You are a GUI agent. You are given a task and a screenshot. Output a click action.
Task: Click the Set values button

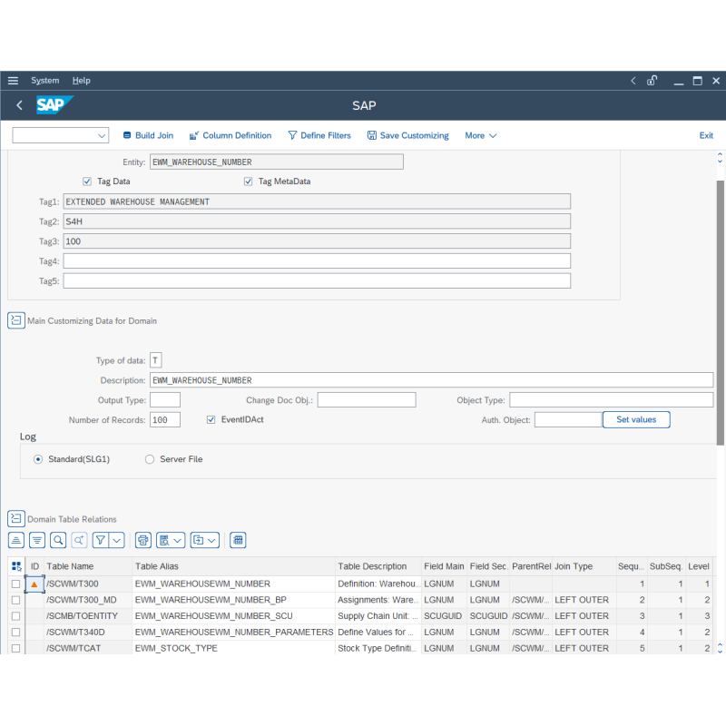pos(636,419)
